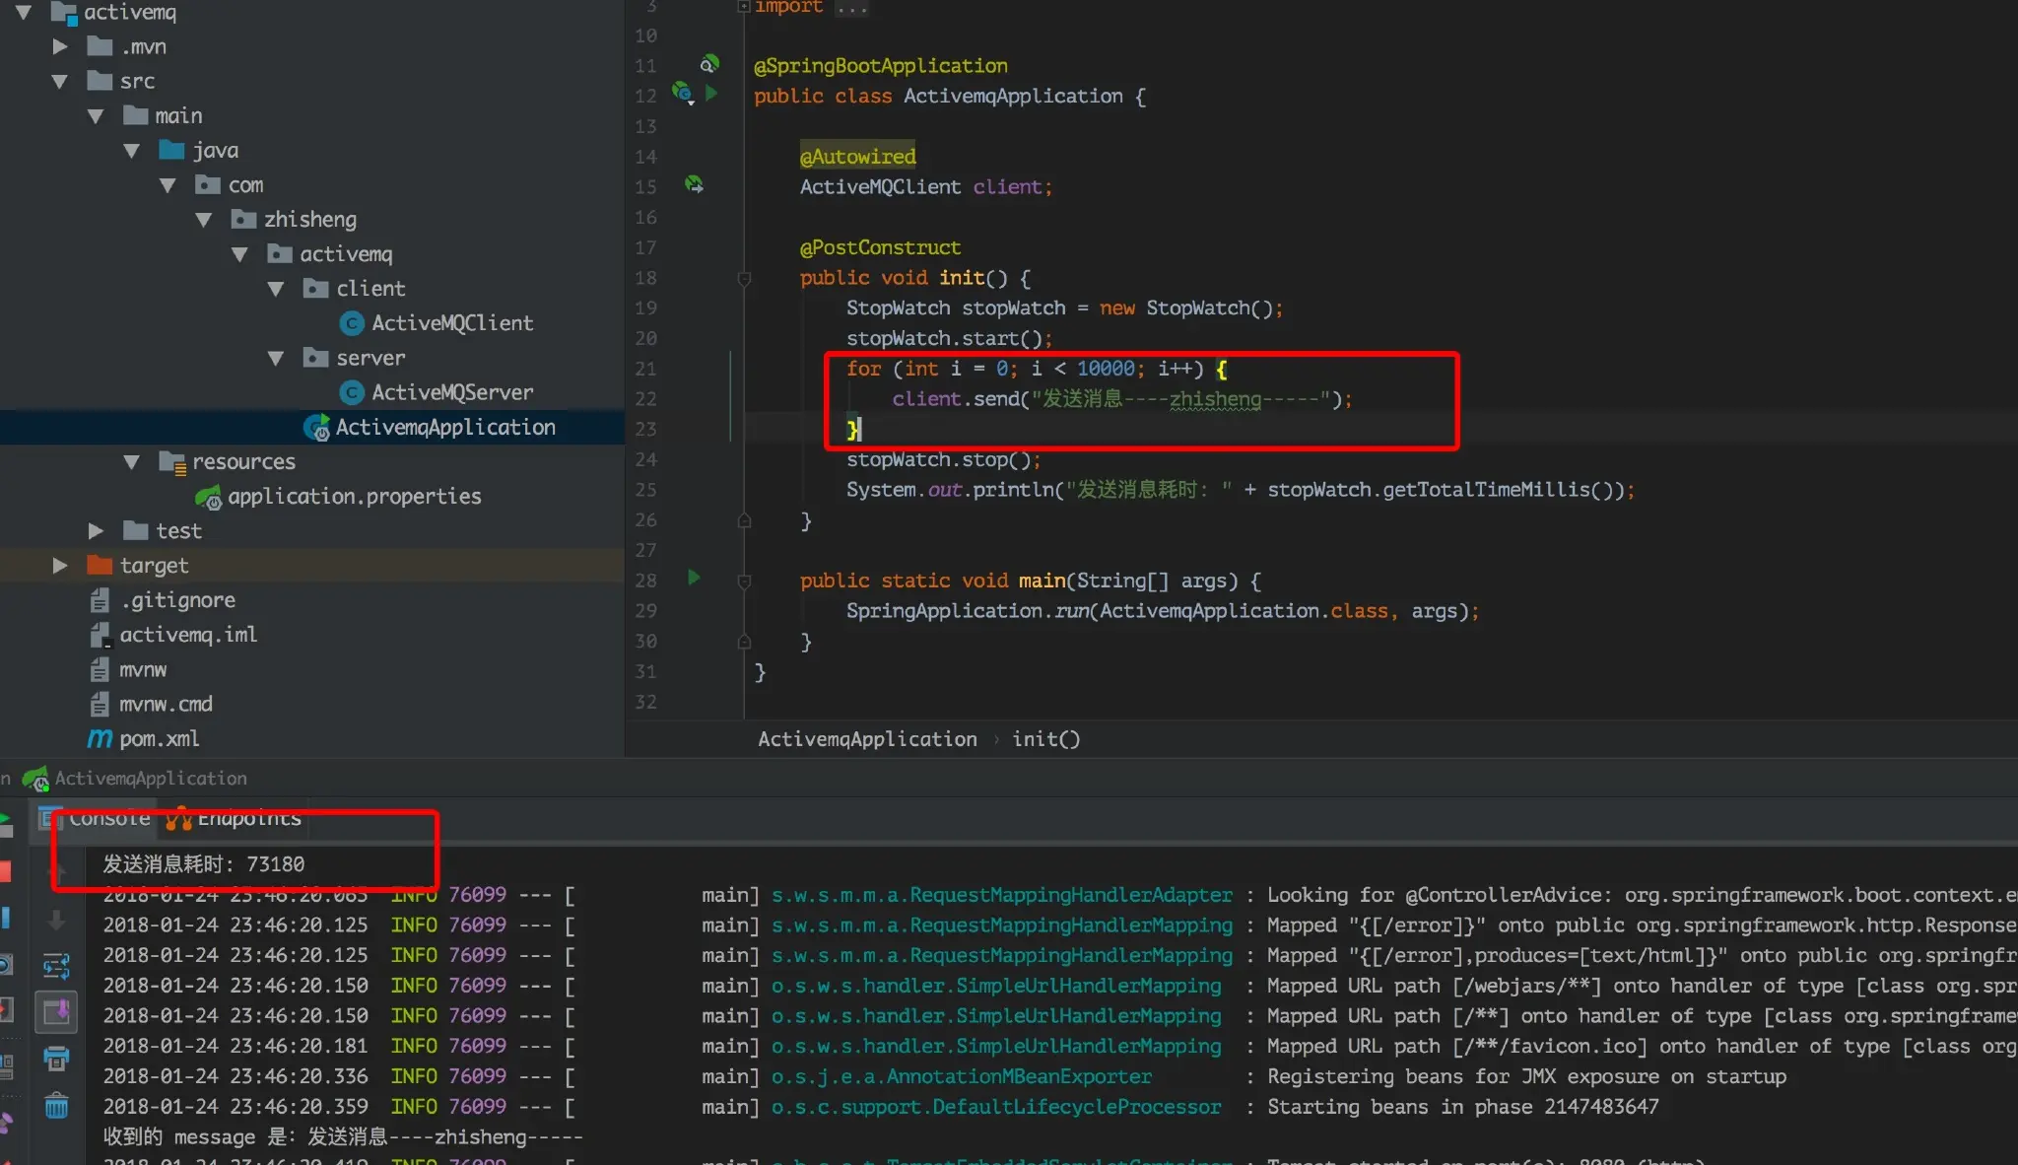Expand the target folder
The image size is (2018, 1165).
60,566
